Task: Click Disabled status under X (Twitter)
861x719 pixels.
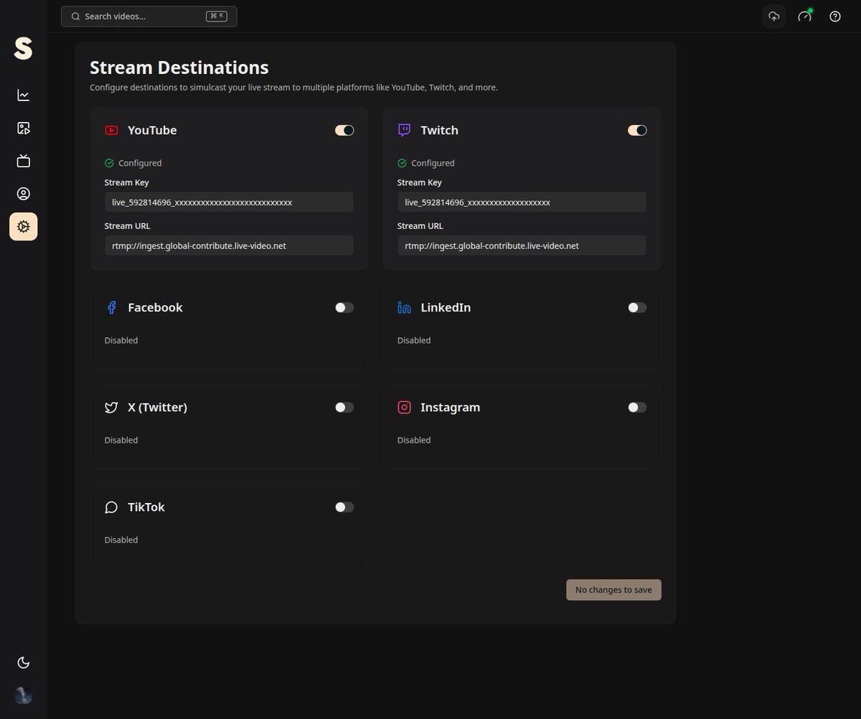Action: point(121,440)
